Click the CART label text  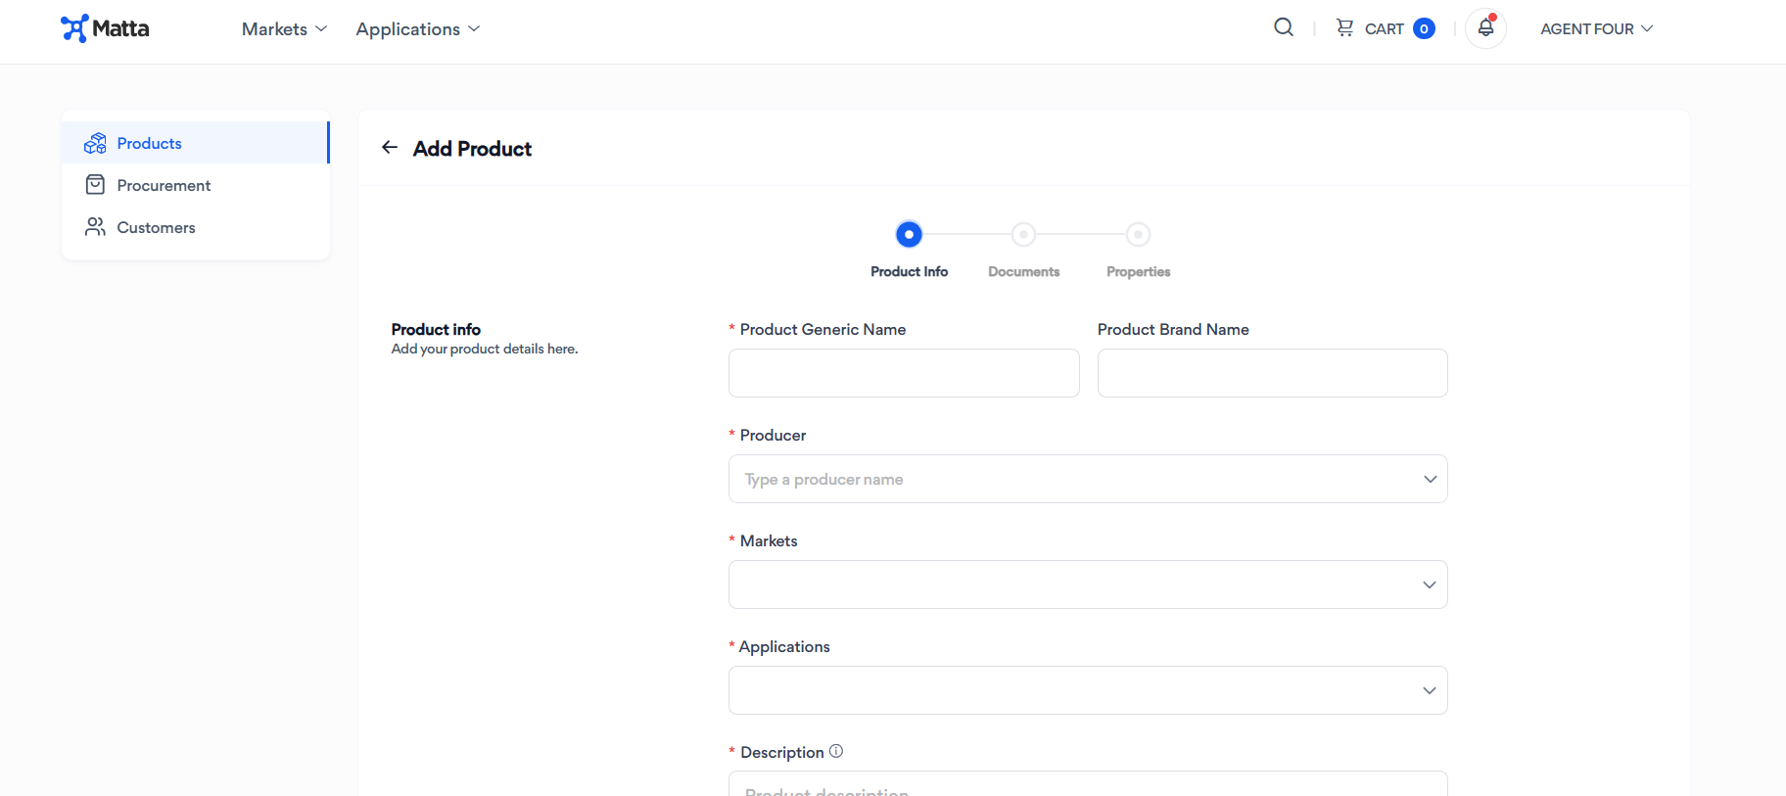[1385, 28]
